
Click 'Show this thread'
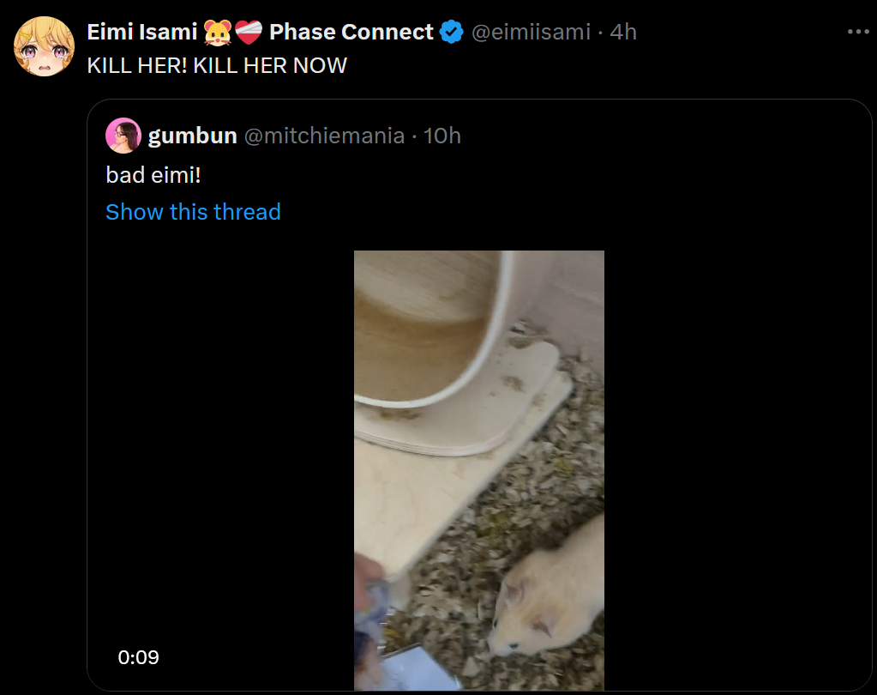point(193,212)
